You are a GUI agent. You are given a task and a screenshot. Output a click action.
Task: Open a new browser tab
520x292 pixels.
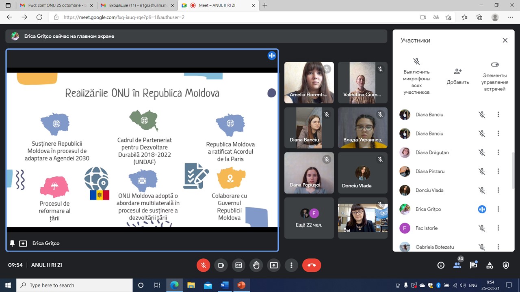point(265,5)
